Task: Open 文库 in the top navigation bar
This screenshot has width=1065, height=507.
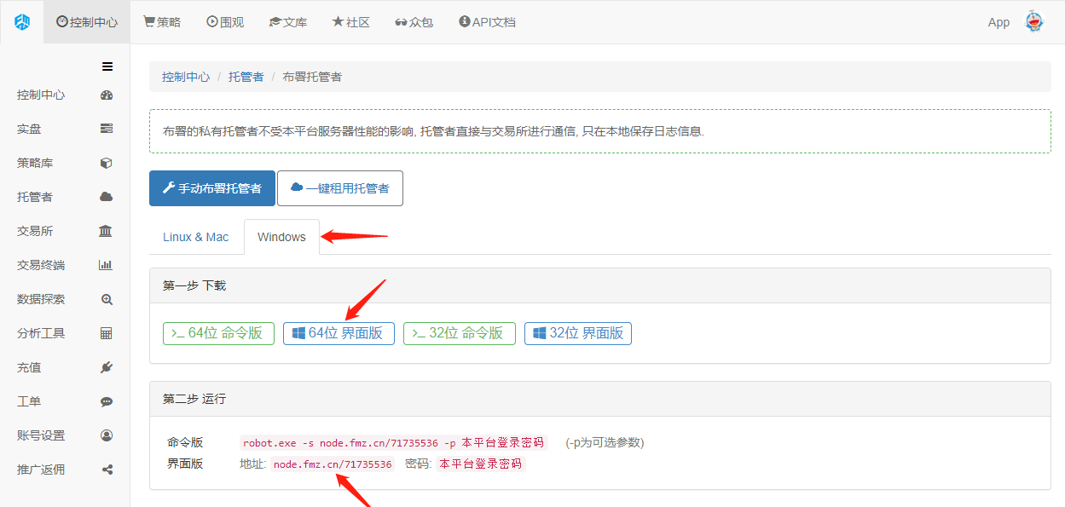Action: point(287,22)
